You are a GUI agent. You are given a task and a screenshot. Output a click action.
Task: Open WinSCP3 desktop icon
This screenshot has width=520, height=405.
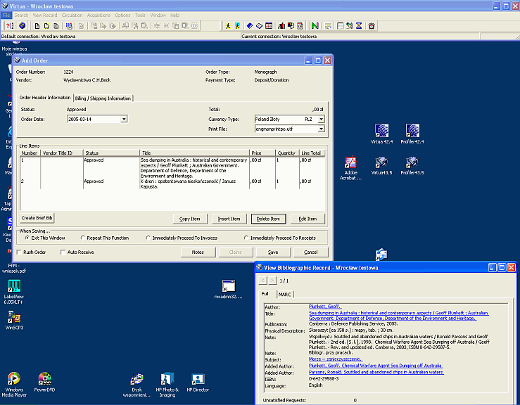14,320
